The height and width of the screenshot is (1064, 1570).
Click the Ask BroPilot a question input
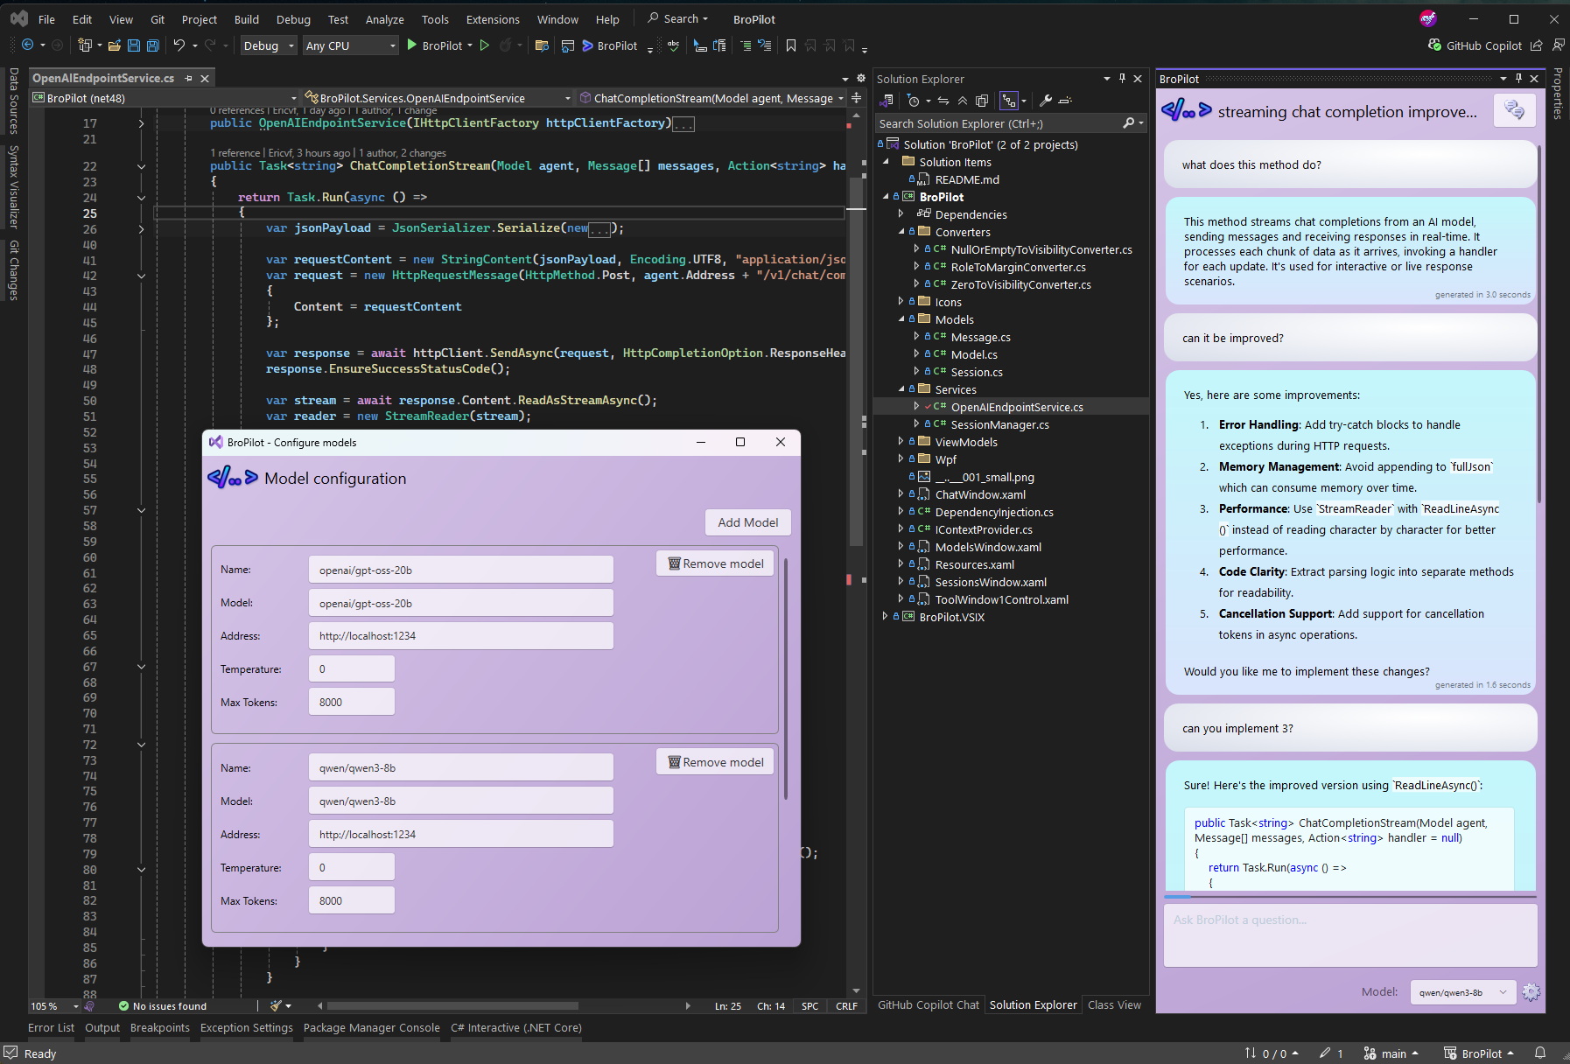[x=1350, y=934]
